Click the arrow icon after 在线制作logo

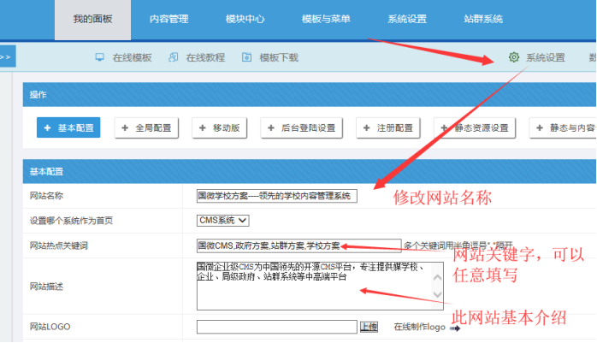(x=454, y=327)
